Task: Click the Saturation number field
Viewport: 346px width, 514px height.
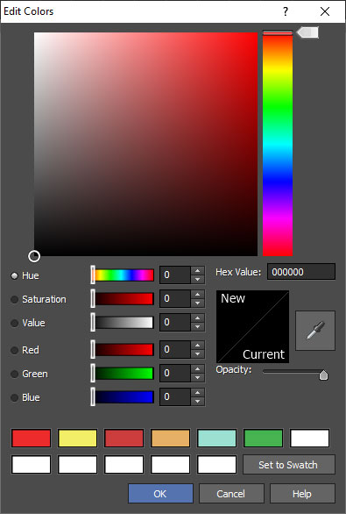Action: pyautogui.click(x=175, y=298)
